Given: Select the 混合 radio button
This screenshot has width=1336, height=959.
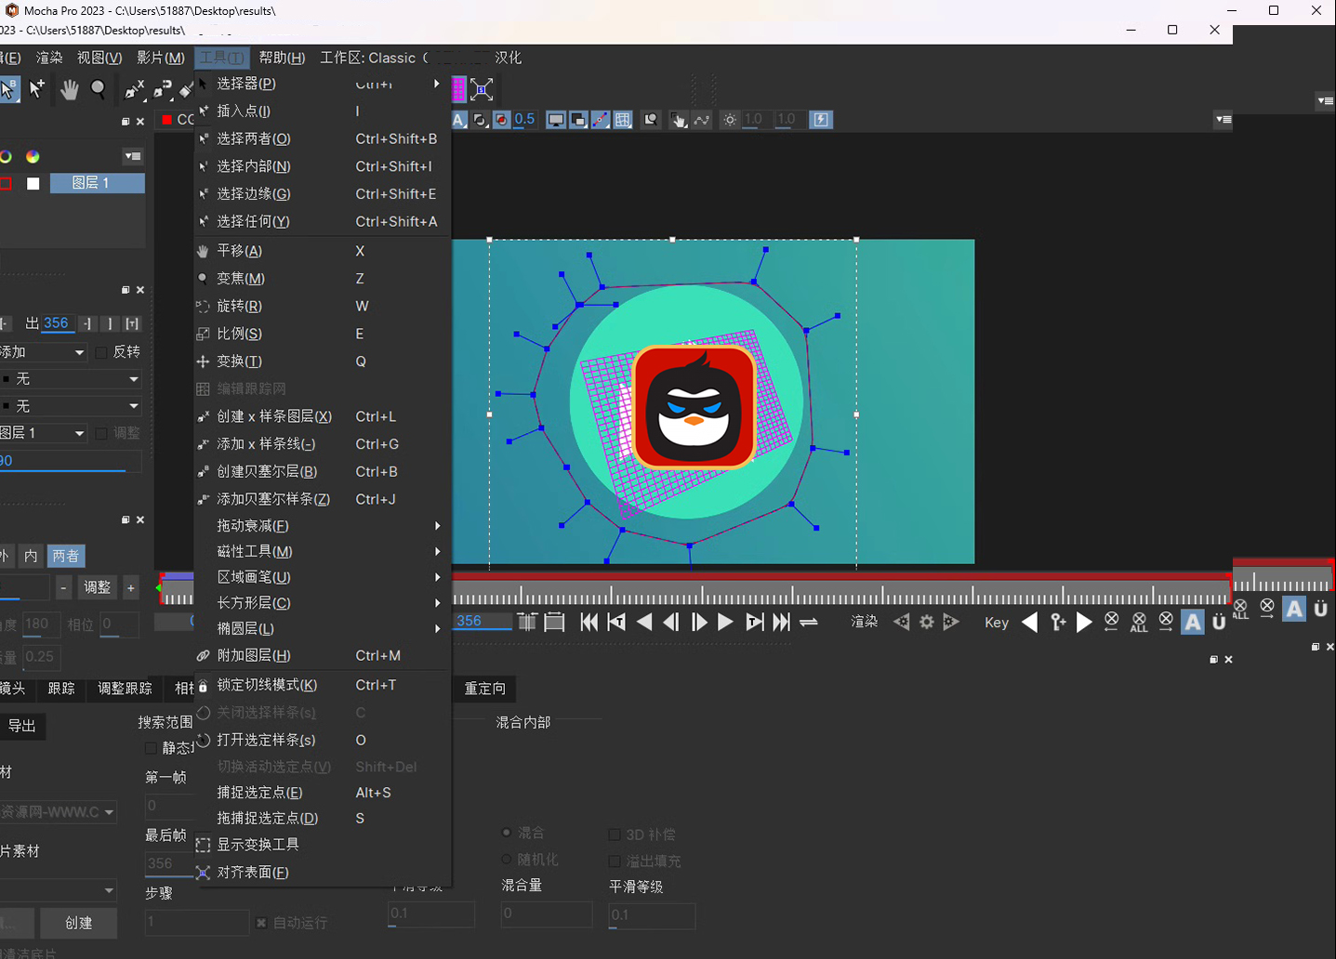Looking at the screenshot, I should (507, 833).
